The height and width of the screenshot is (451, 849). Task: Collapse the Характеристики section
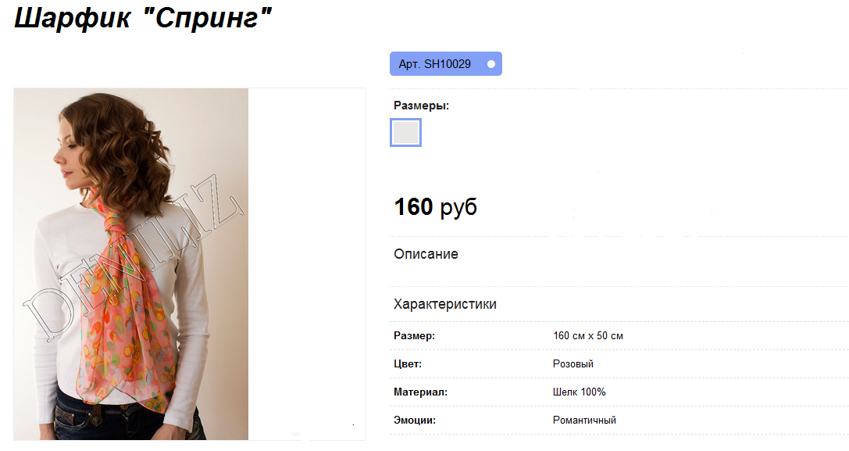pos(444,304)
